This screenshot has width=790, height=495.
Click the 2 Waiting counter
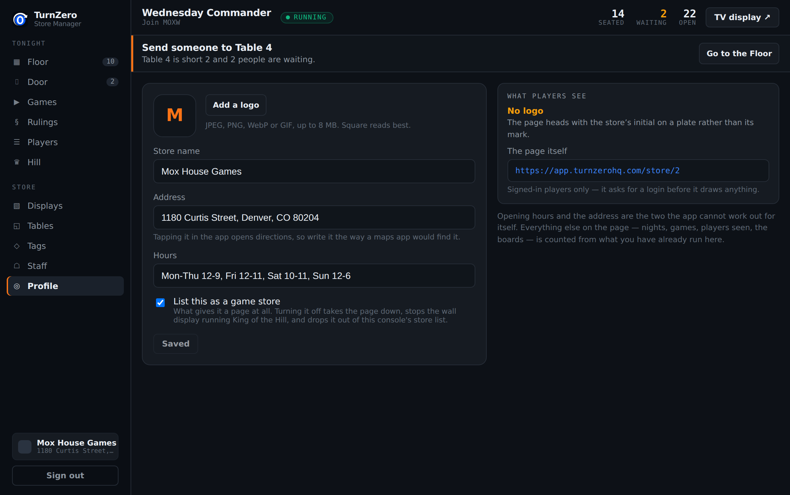click(x=651, y=17)
